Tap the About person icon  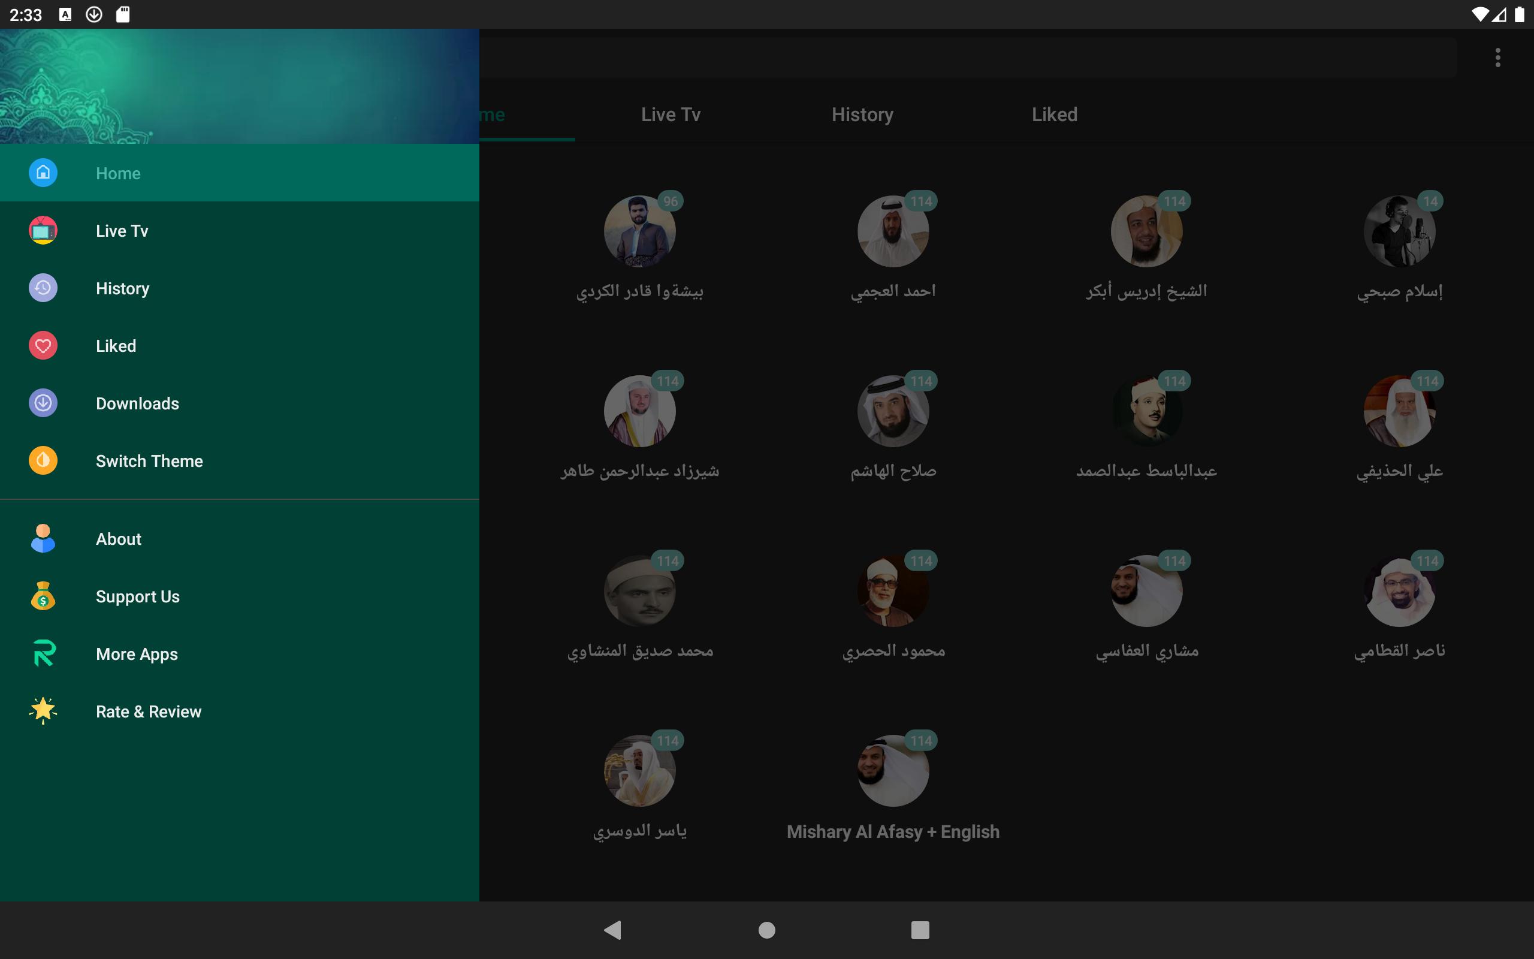click(x=43, y=538)
